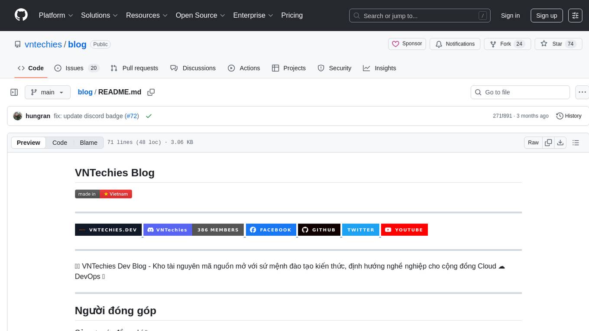This screenshot has height=331, width=589.
Task: Select the Preview view
Action: click(29, 143)
